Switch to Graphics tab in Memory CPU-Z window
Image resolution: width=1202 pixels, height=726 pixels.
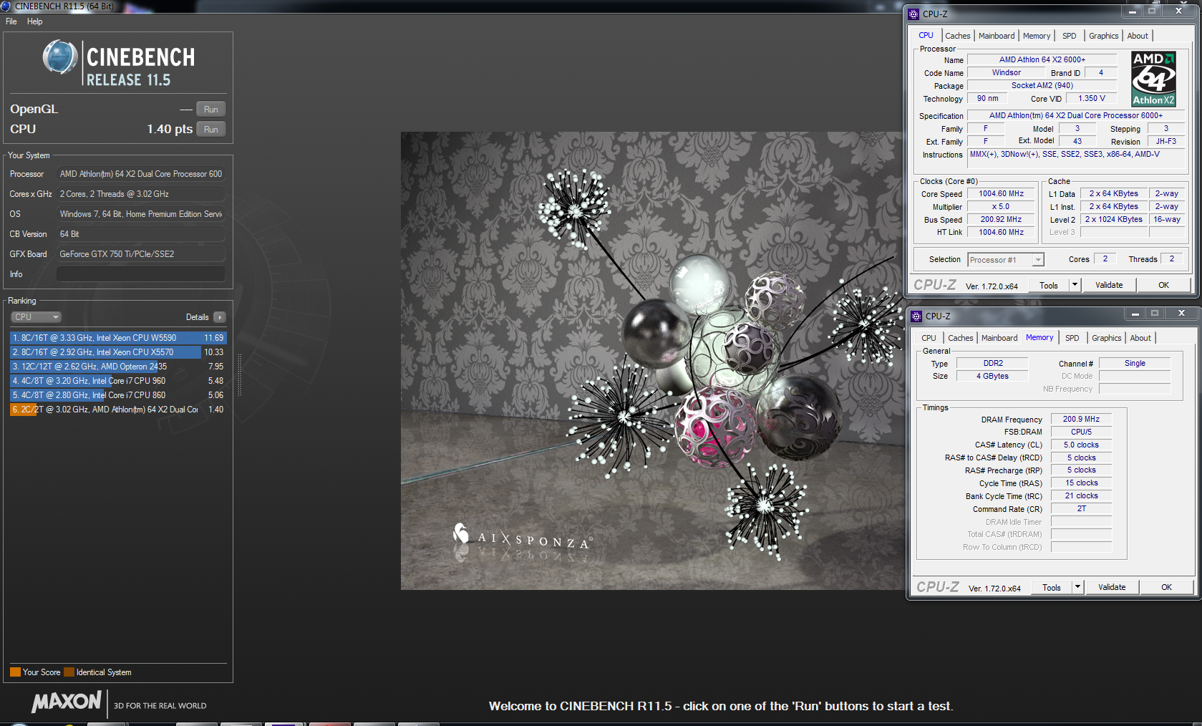pos(1106,338)
